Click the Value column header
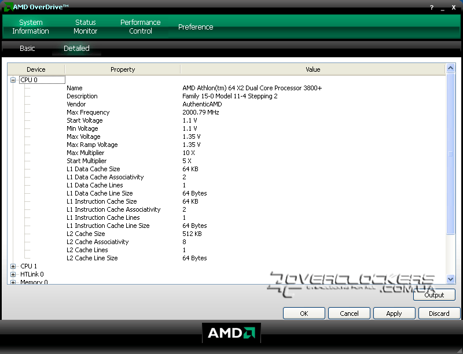The image size is (463, 354). click(313, 69)
